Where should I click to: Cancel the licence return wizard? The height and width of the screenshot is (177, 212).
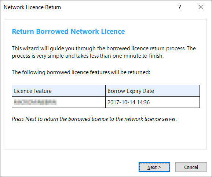[191, 167]
